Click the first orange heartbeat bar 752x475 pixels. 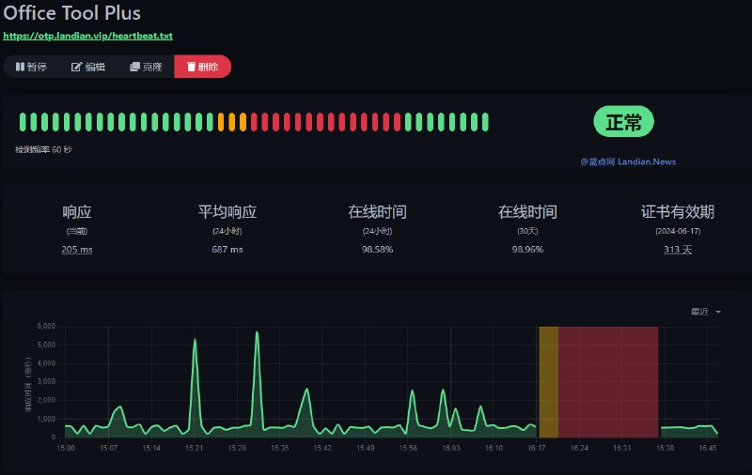(221, 122)
